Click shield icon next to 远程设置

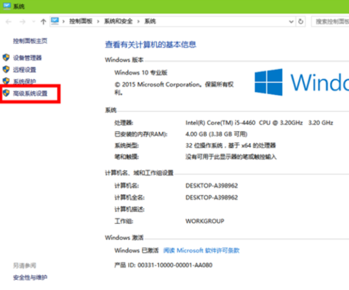coord(6,69)
